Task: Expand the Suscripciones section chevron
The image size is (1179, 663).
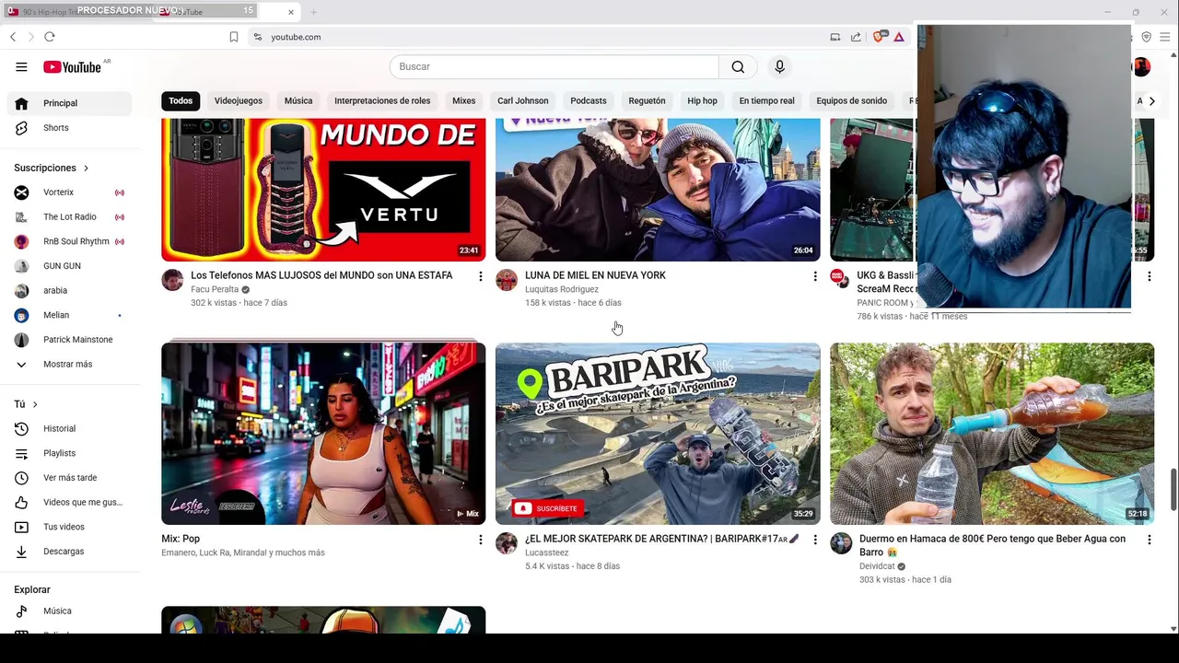Action: 86,169
